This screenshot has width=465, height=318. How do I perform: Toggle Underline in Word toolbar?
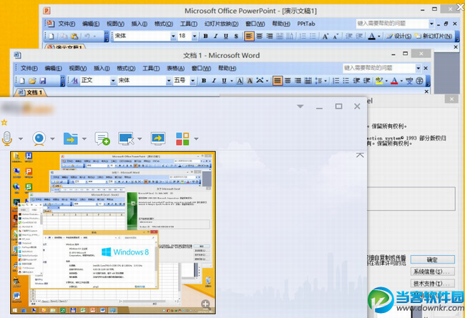click(x=224, y=81)
